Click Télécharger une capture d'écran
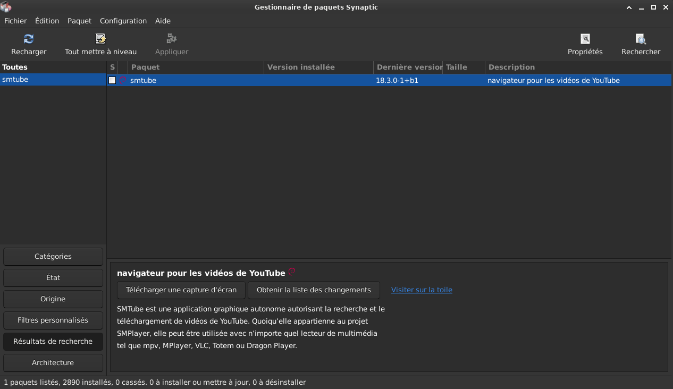 pos(181,290)
